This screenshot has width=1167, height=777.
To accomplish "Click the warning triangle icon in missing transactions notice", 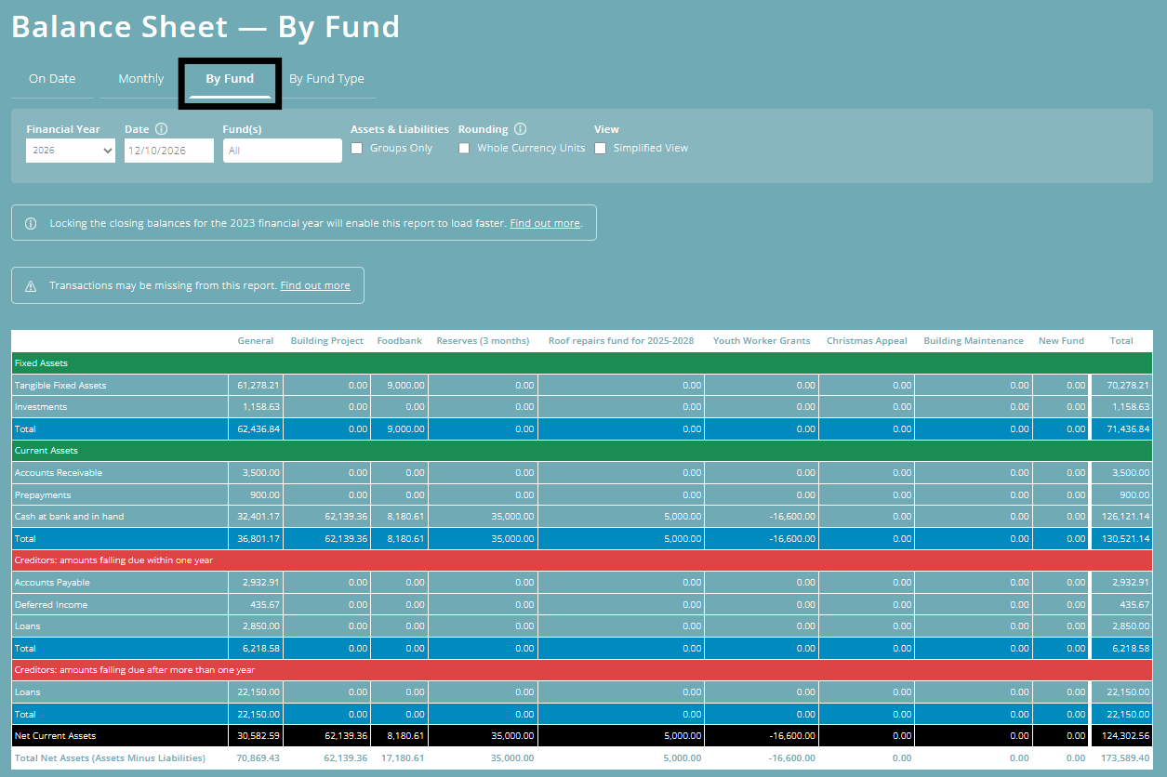I will pos(31,285).
